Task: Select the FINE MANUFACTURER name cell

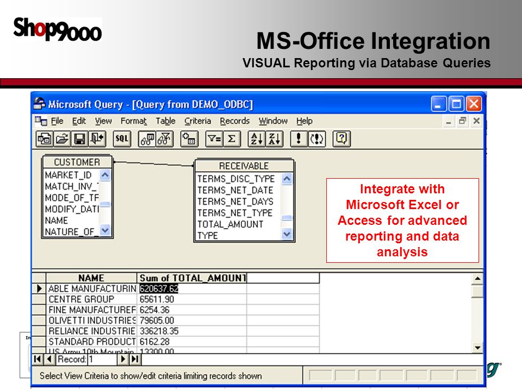Action: tap(91, 310)
